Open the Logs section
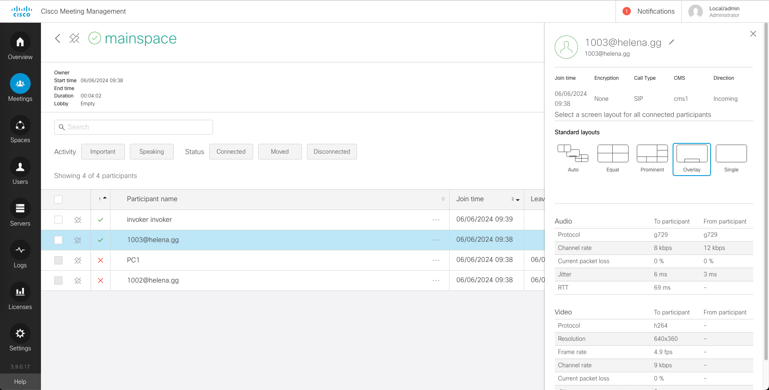This screenshot has height=390, width=769. (x=20, y=250)
